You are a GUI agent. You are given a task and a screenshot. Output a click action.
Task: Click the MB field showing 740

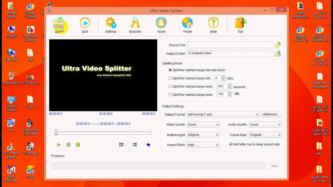coord(222,95)
